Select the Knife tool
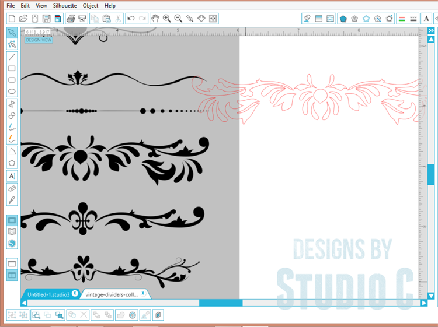438x327 pixels. tap(12, 200)
